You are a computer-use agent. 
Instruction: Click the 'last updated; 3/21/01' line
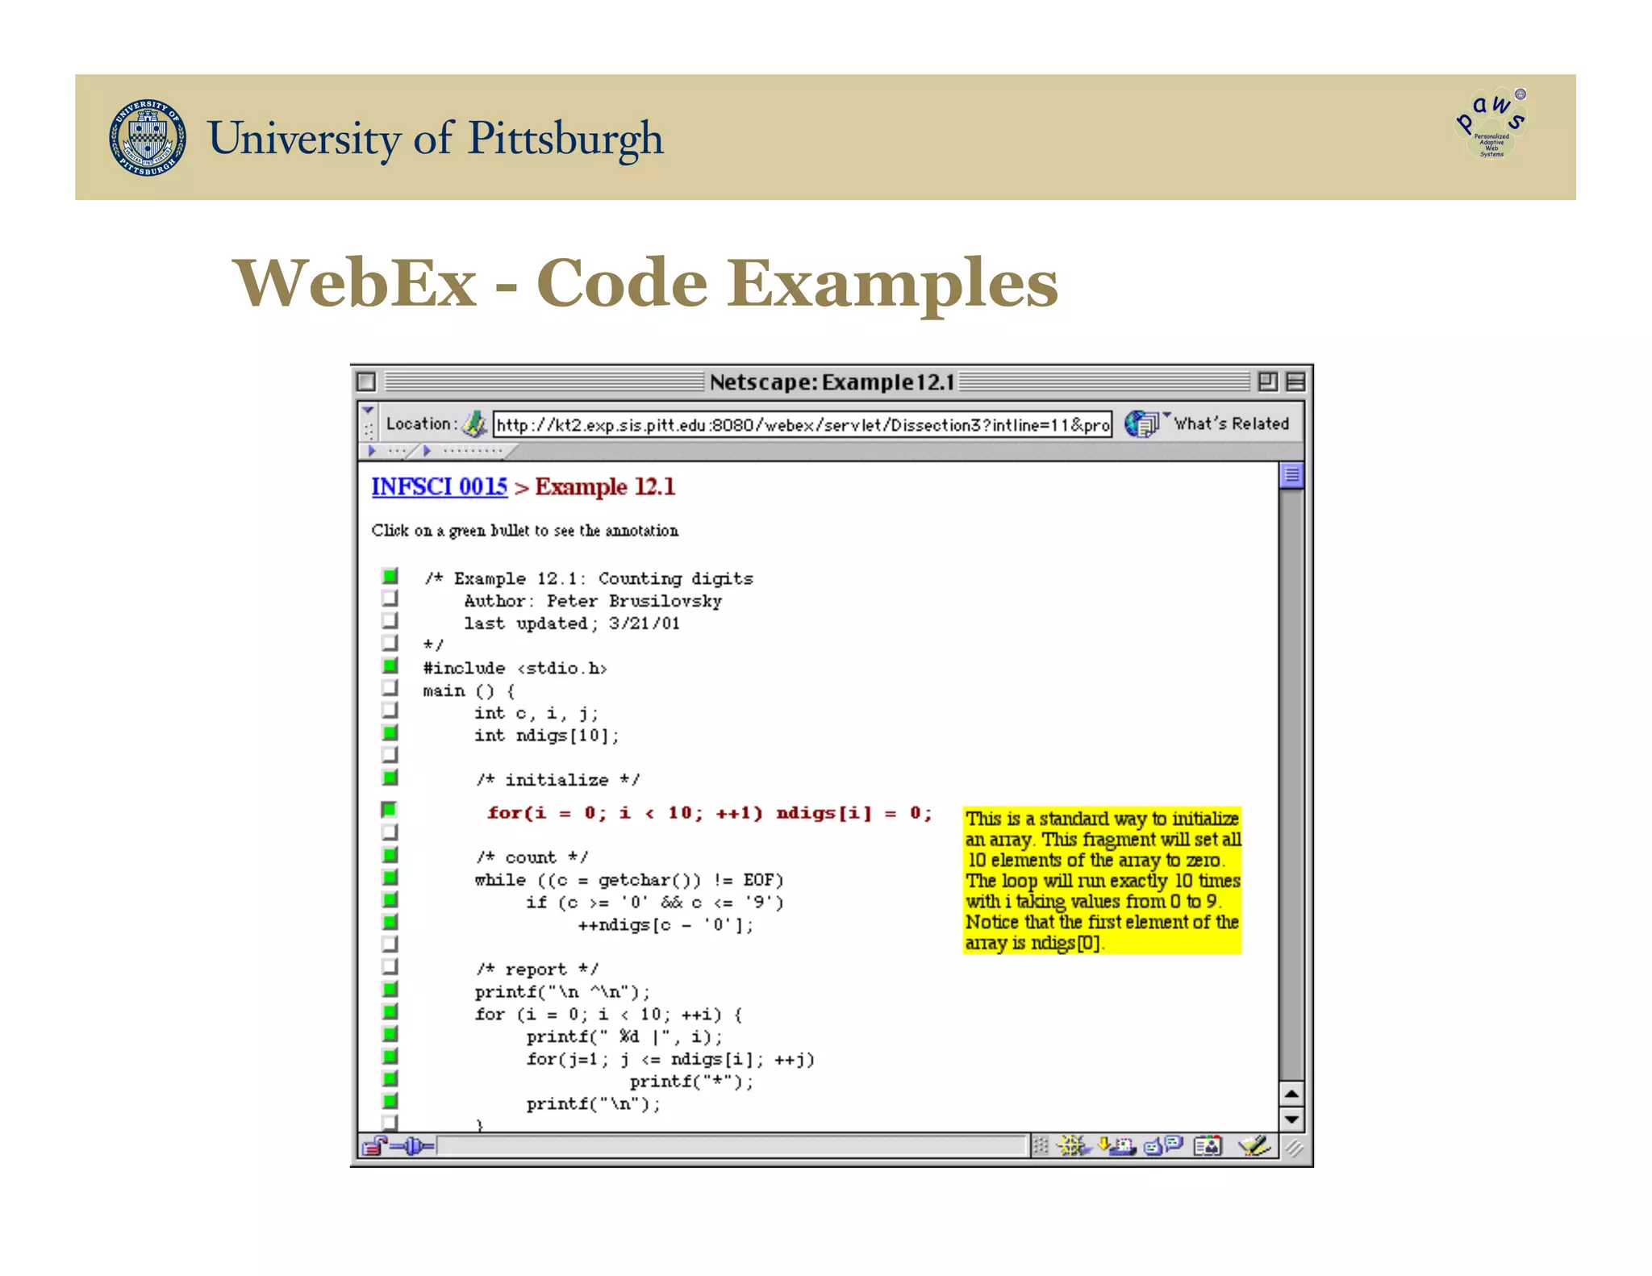pos(572,623)
